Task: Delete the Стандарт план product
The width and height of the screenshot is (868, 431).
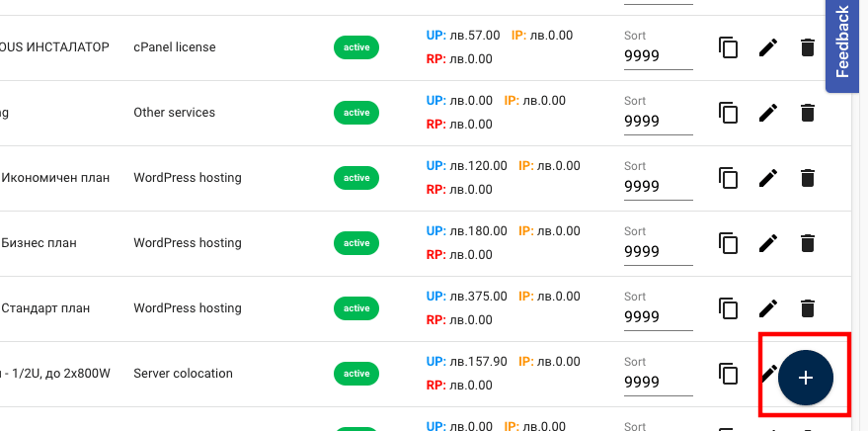Action: [x=808, y=308]
